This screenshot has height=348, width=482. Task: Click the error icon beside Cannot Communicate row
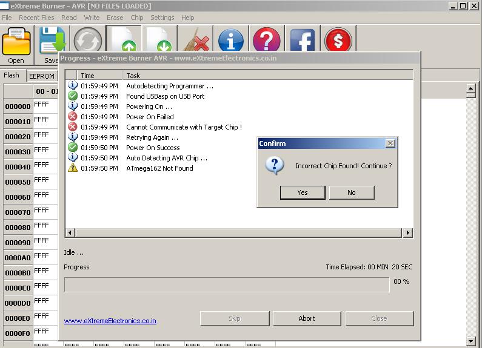point(73,126)
